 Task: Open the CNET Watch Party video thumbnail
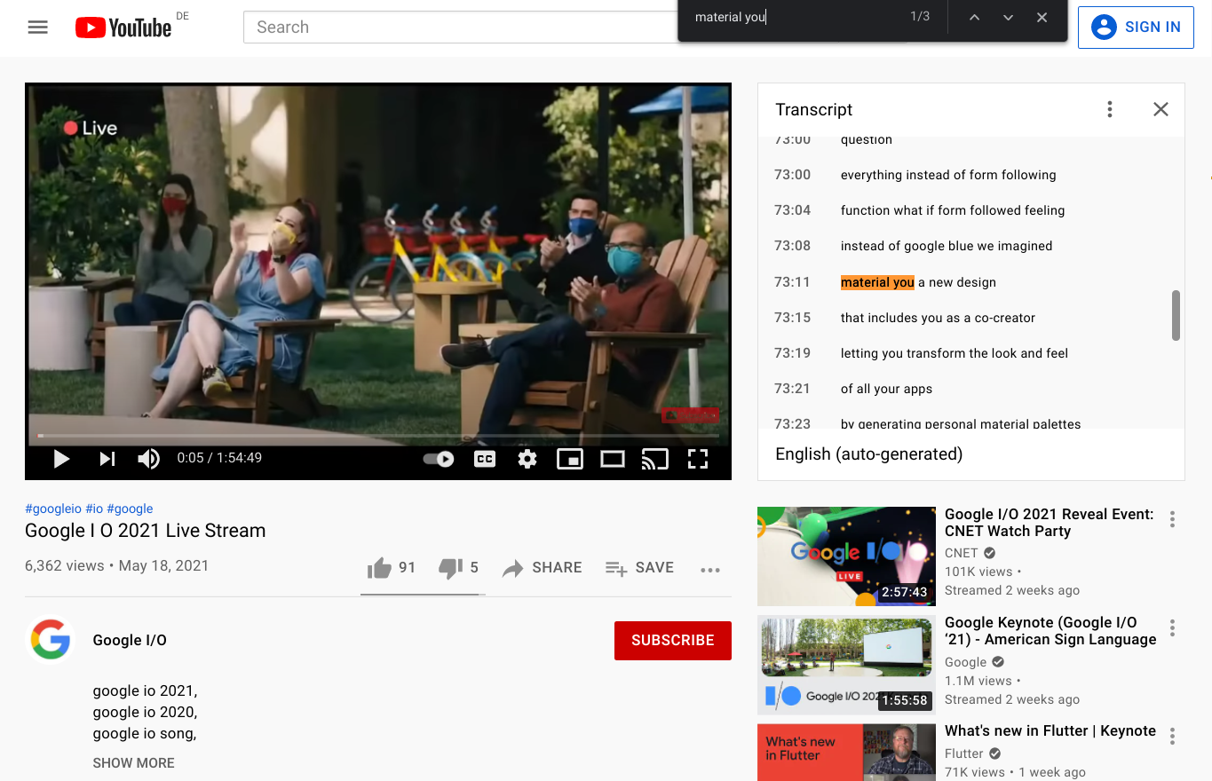[845, 556]
